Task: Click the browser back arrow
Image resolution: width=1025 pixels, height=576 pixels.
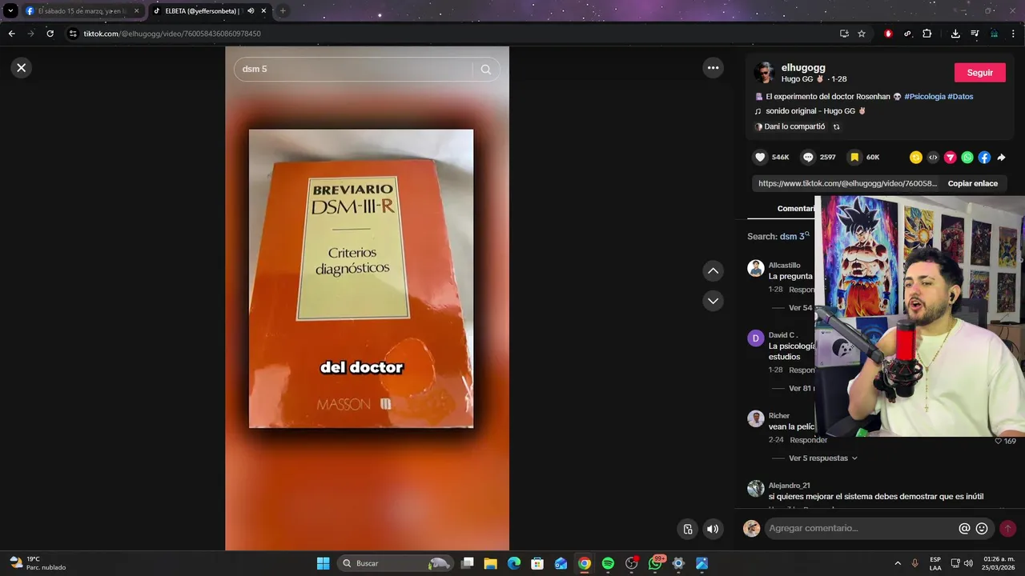Action: pyautogui.click(x=11, y=34)
